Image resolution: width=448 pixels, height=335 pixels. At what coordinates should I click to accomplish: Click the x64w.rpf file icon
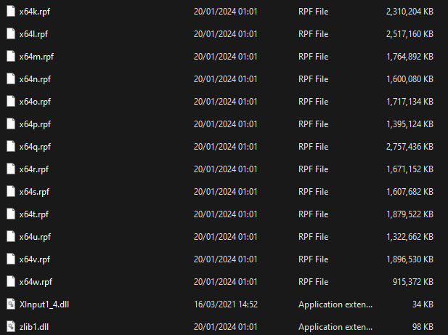tap(11, 282)
